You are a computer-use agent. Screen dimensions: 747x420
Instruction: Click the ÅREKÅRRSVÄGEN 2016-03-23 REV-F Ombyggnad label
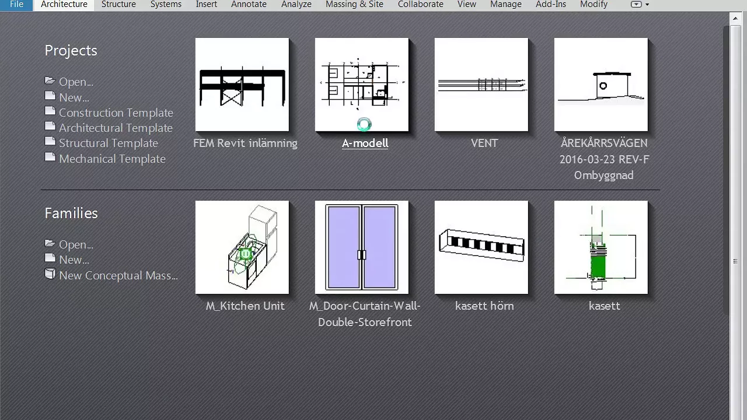pyautogui.click(x=604, y=159)
